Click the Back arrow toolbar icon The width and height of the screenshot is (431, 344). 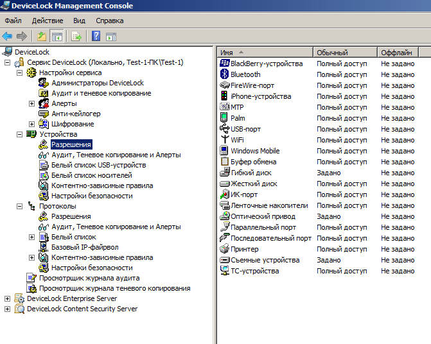tap(7, 36)
